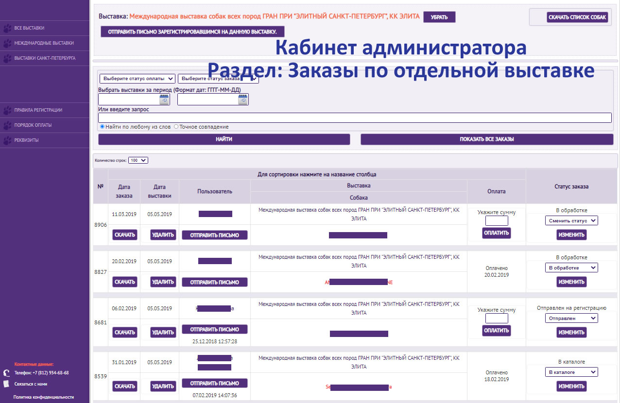Viewport: 620px width, 403px height.
Task: Click the 'Найти' search button
Action: tap(224, 139)
